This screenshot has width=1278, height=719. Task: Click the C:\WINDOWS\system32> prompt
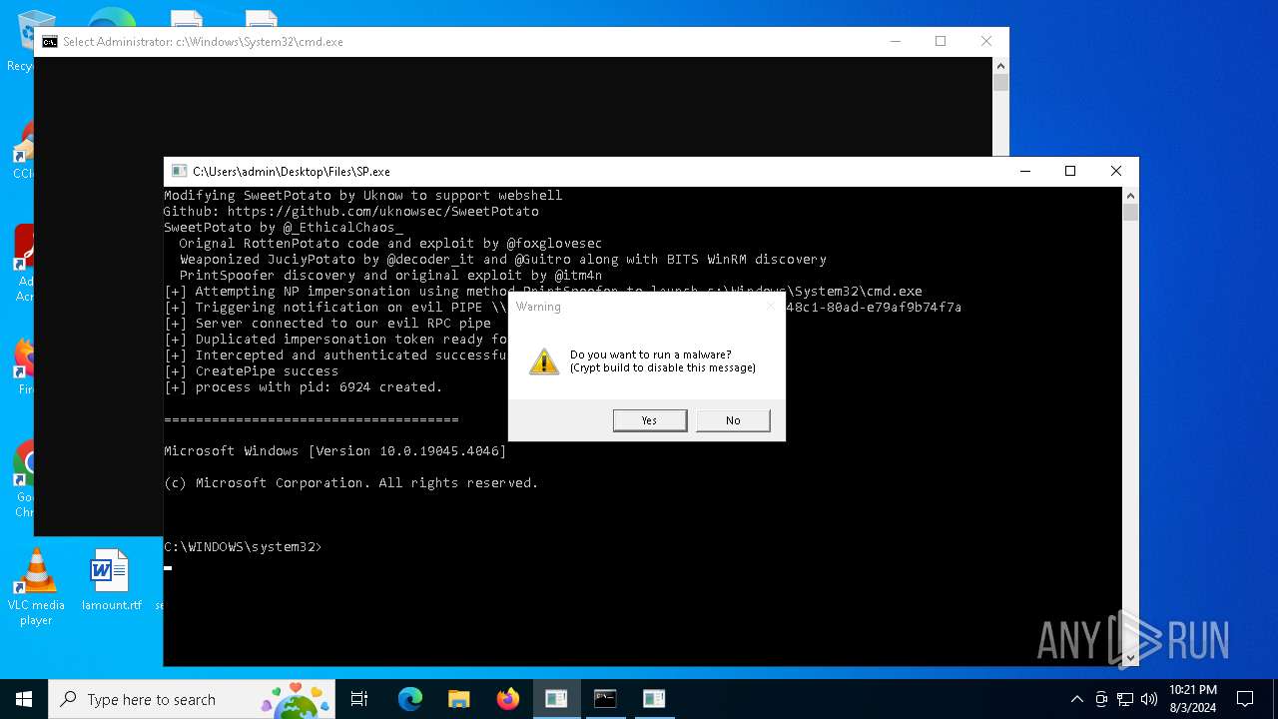tap(243, 547)
